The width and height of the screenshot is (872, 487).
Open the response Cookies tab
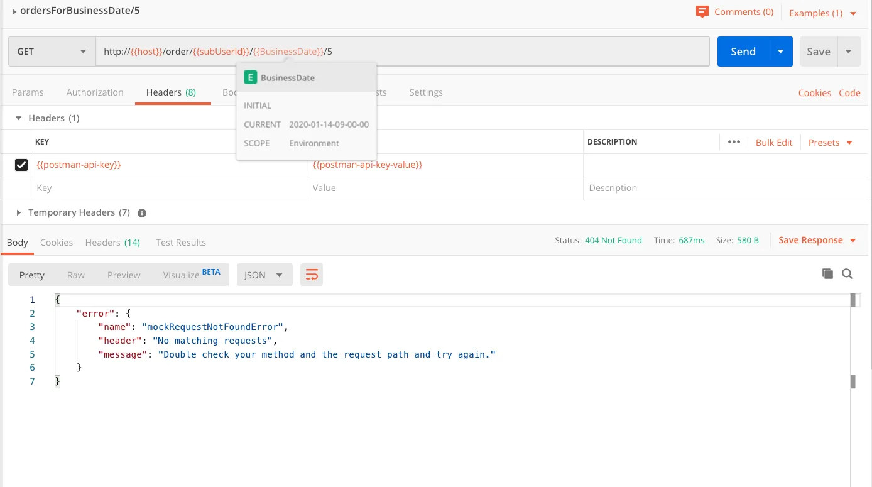[x=57, y=243]
